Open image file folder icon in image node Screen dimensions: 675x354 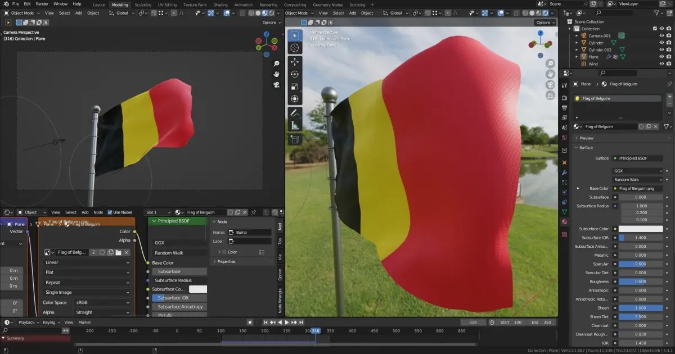119,252
